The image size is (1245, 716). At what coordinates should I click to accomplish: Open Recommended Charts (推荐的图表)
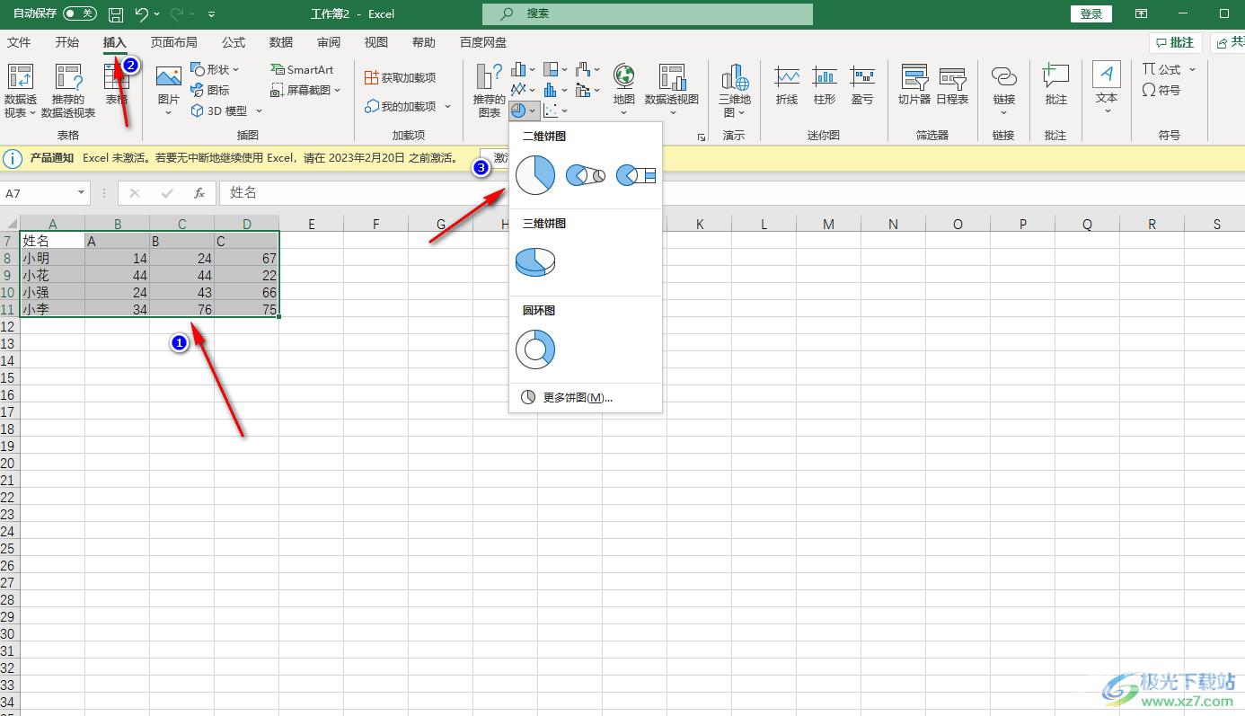489,91
